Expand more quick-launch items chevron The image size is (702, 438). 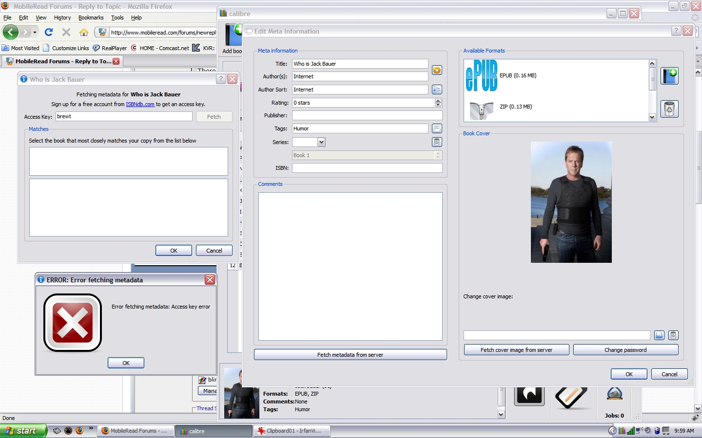91,429
